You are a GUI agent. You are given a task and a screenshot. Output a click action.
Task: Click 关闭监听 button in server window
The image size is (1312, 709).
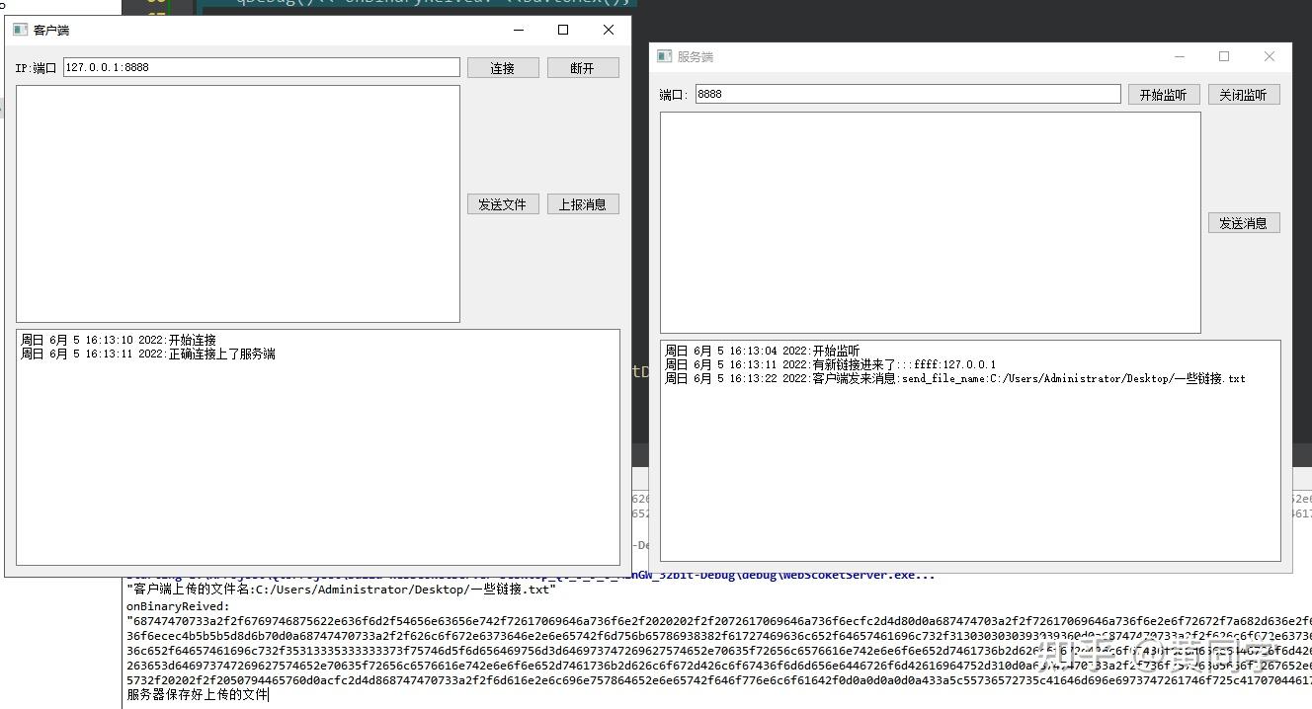pos(1244,95)
